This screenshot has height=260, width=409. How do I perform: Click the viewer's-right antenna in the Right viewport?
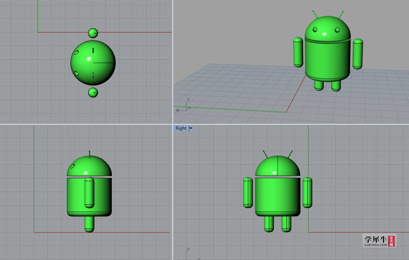290,154
